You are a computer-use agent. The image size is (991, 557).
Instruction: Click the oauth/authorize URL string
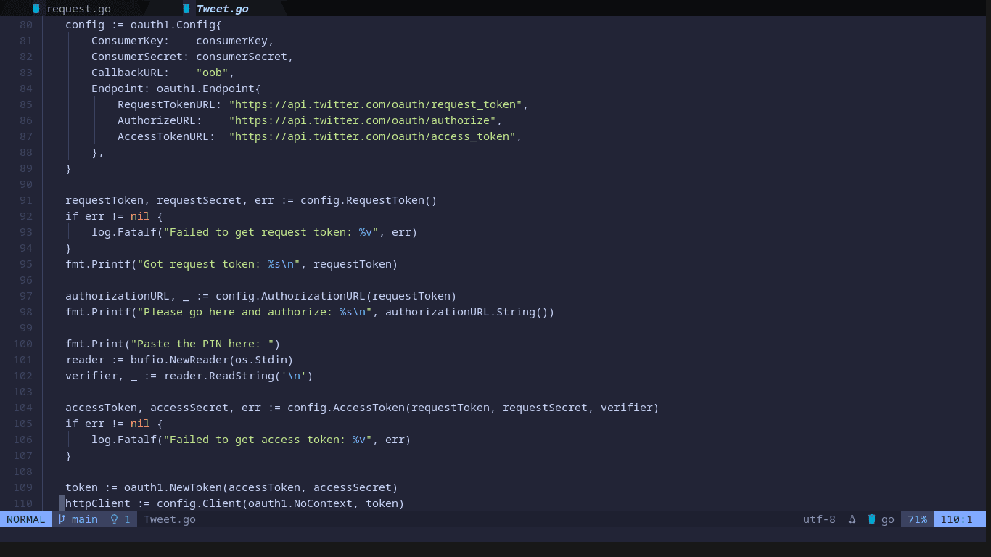pos(362,120)
